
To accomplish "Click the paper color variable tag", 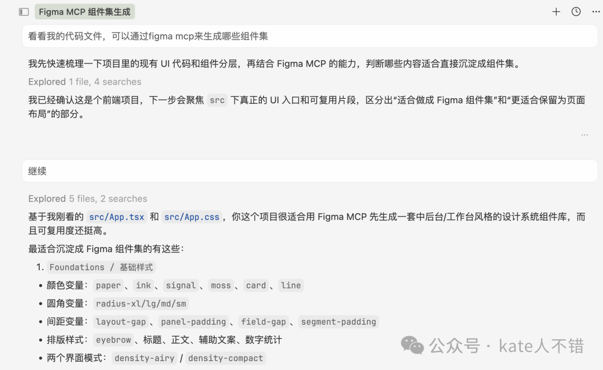I will click(x=108, y=286).
